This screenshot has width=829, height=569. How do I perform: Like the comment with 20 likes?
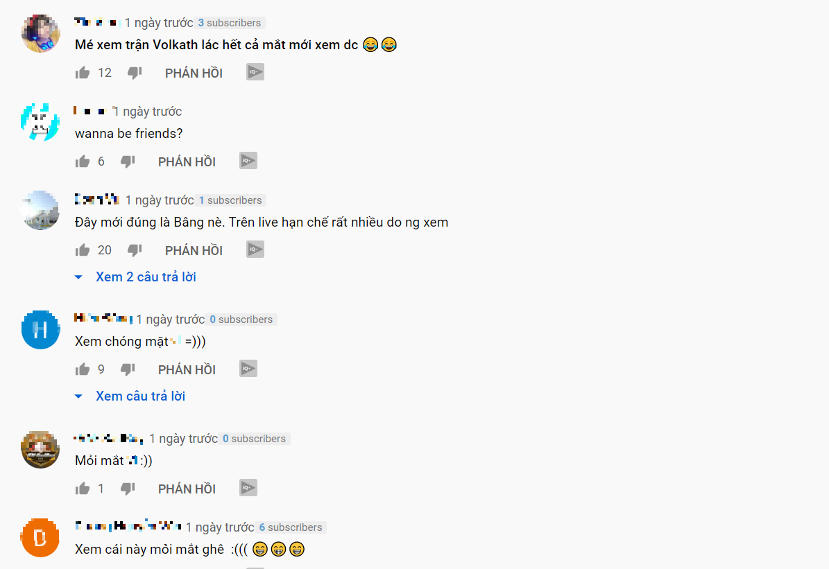tap(83, 250)
